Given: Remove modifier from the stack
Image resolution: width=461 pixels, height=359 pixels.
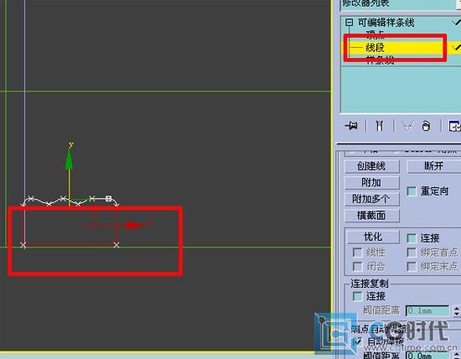Looking at the screenshot, I should [426, 126].
